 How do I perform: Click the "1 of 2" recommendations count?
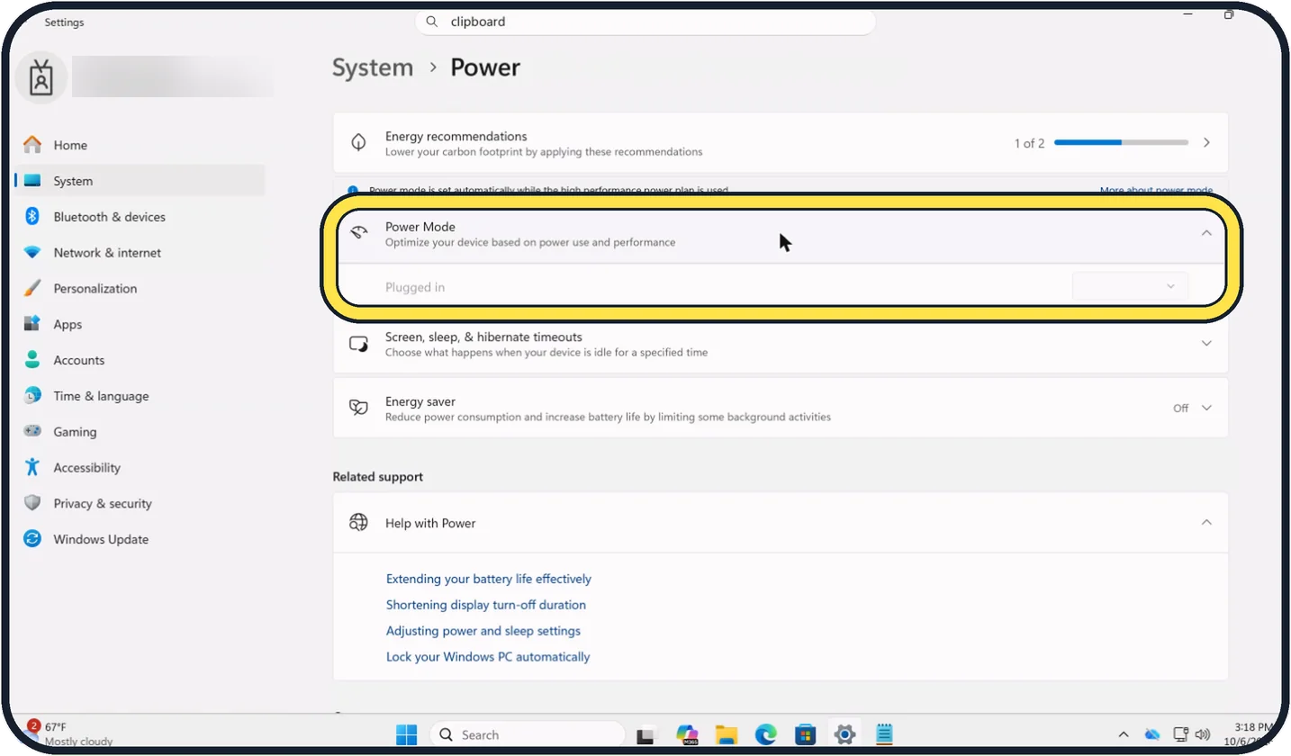[x=1030, y=143]
